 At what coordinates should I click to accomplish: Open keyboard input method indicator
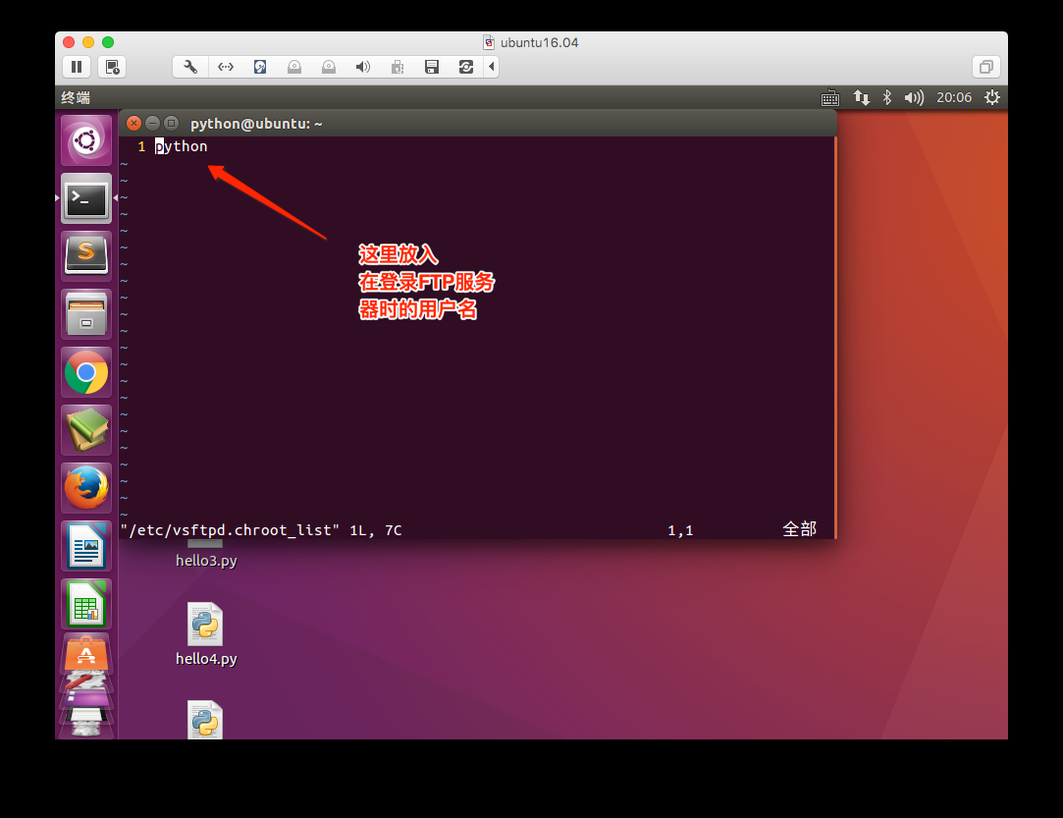829,98
